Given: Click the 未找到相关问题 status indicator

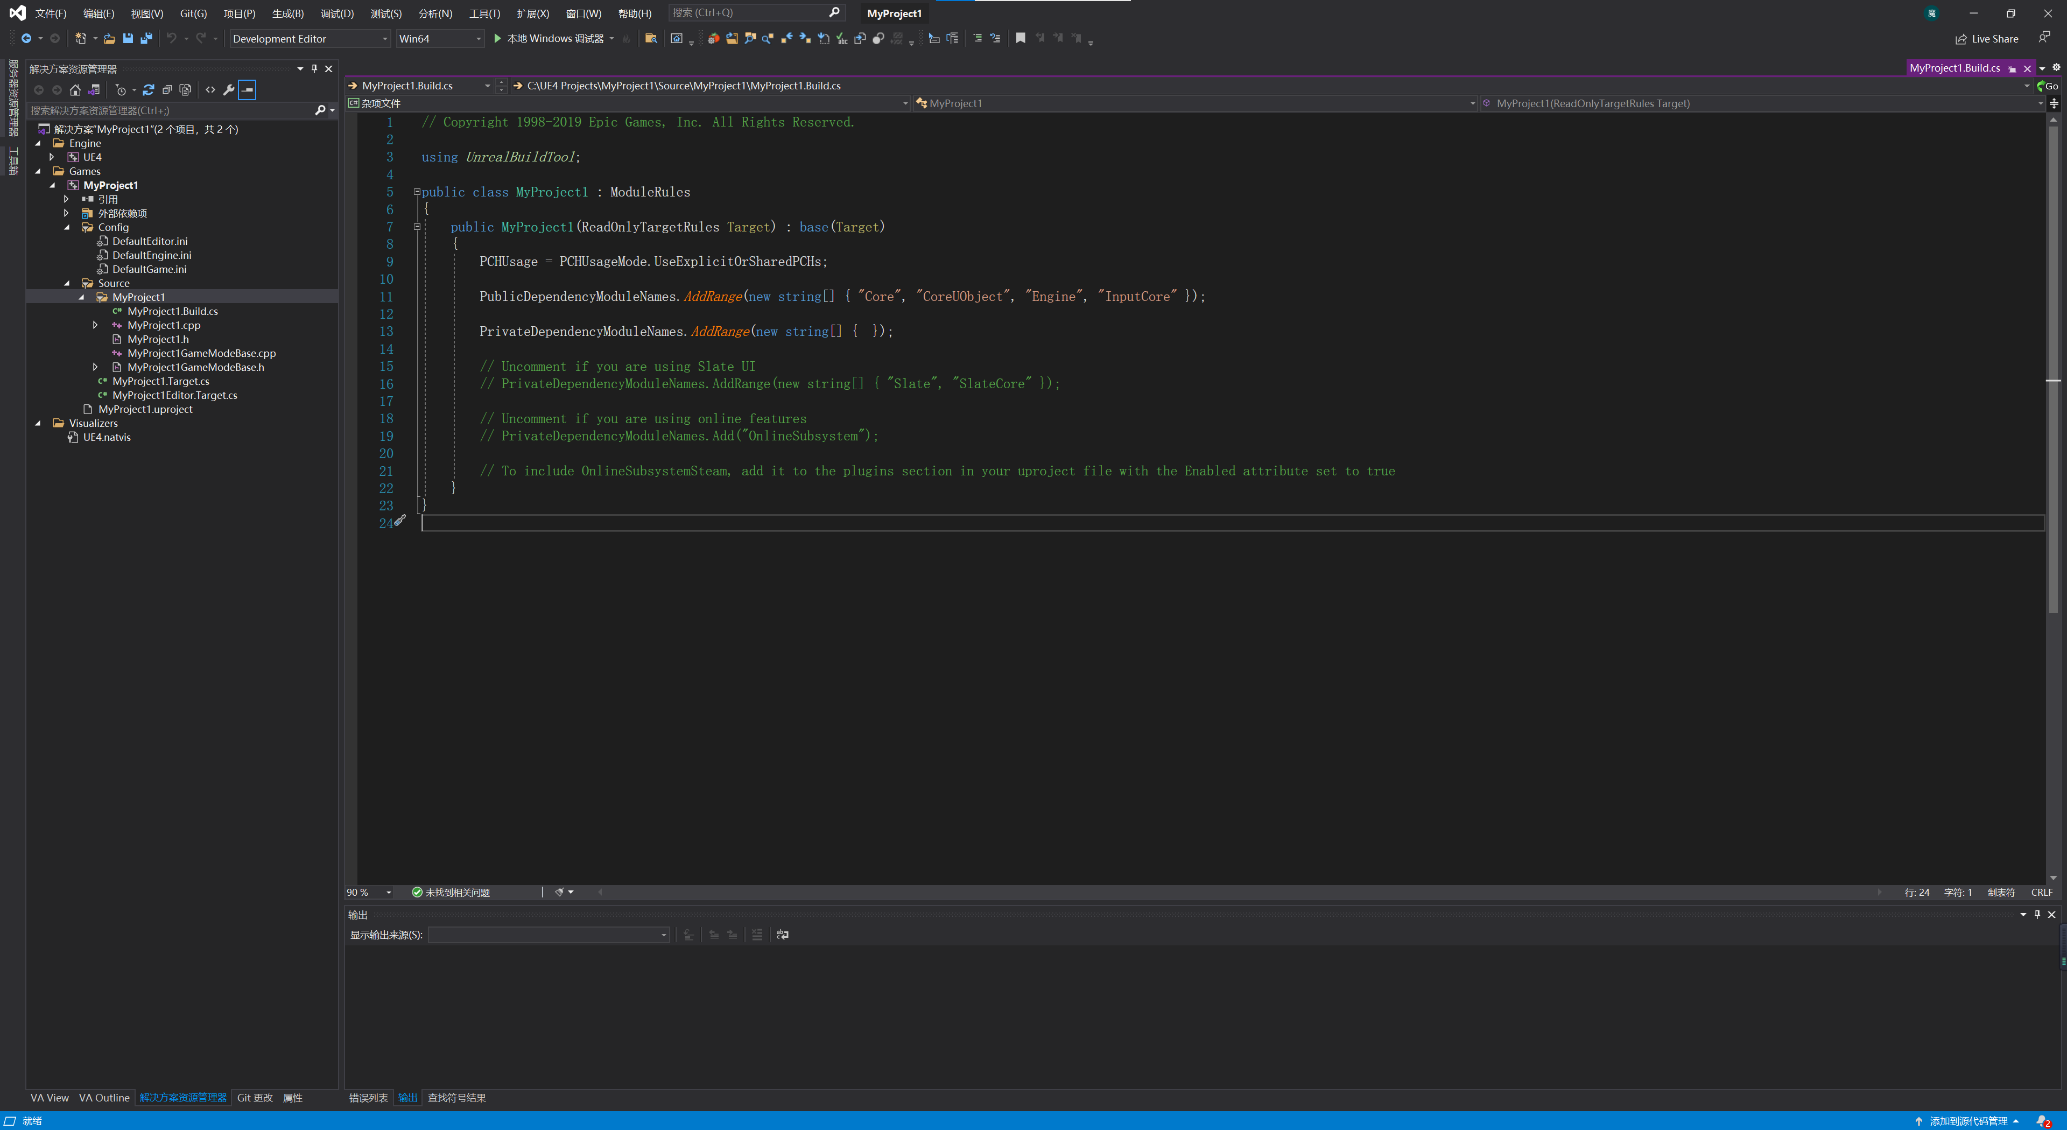Looking at the screenshot, I should (451, 893).
